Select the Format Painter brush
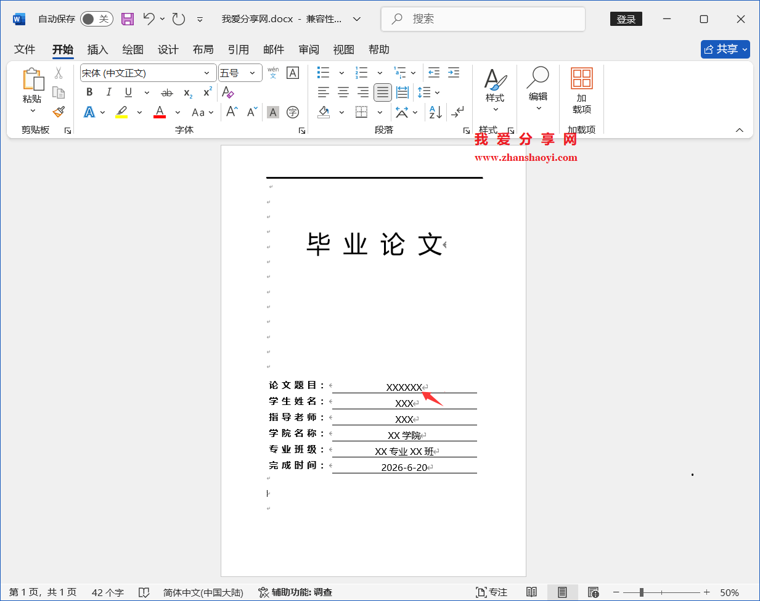 point(59,112)
